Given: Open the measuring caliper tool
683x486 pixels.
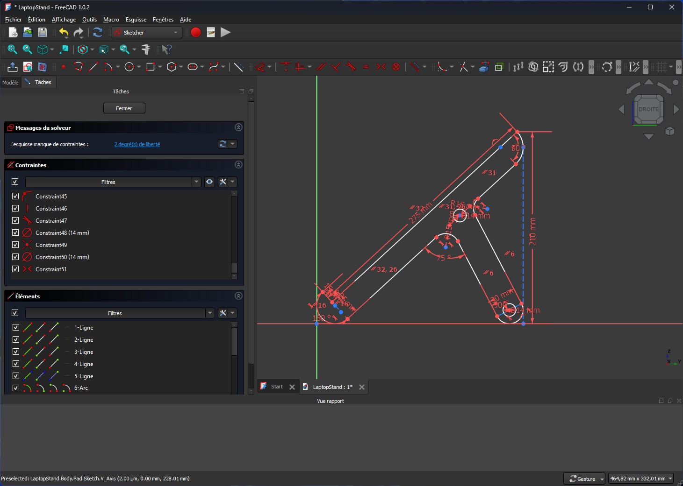Looking at the screenshot, I should click(146, 49).
